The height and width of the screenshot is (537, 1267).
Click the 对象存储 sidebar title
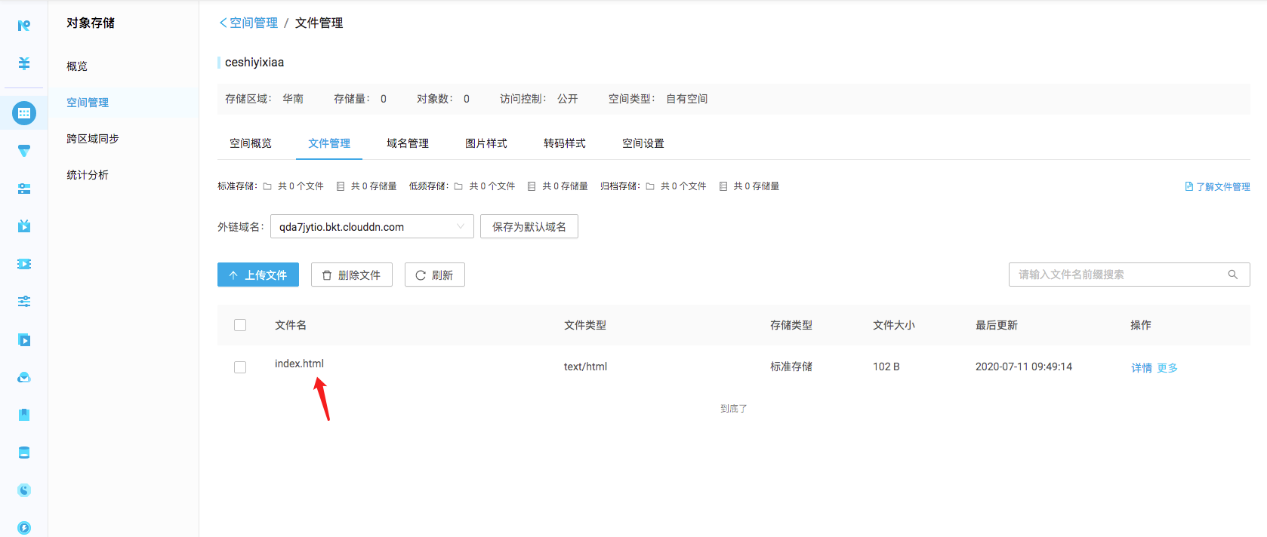[x=91, y=23]
